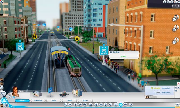The image size is (180, 108).
Task: Open the Fire services menu
Action: point(101,105)
